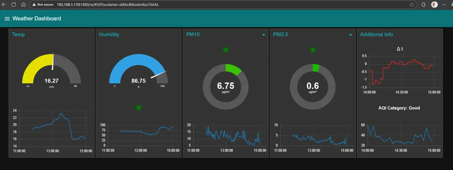The height and width of the screenshot is (170, 453).
Task: Click the yellow temperature gauge arc
Action: click(34, 66)
